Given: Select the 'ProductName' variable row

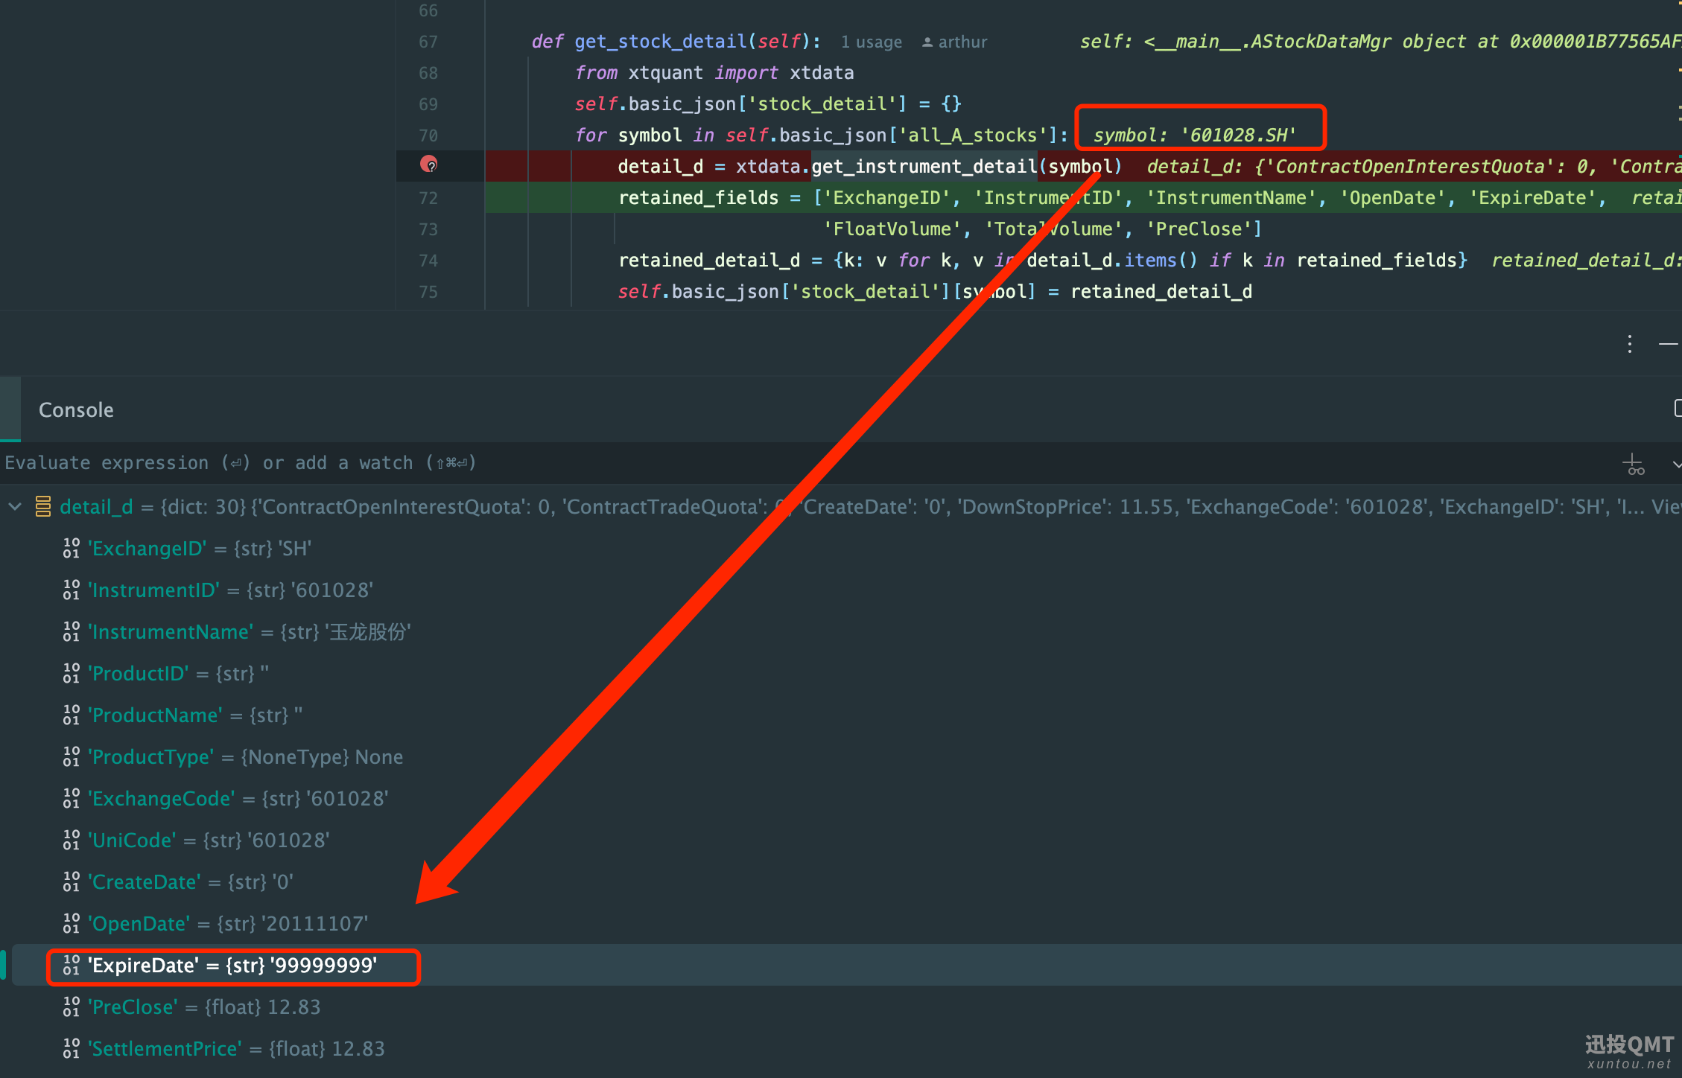Looking at the screenshot, I should tap(846, 715).
